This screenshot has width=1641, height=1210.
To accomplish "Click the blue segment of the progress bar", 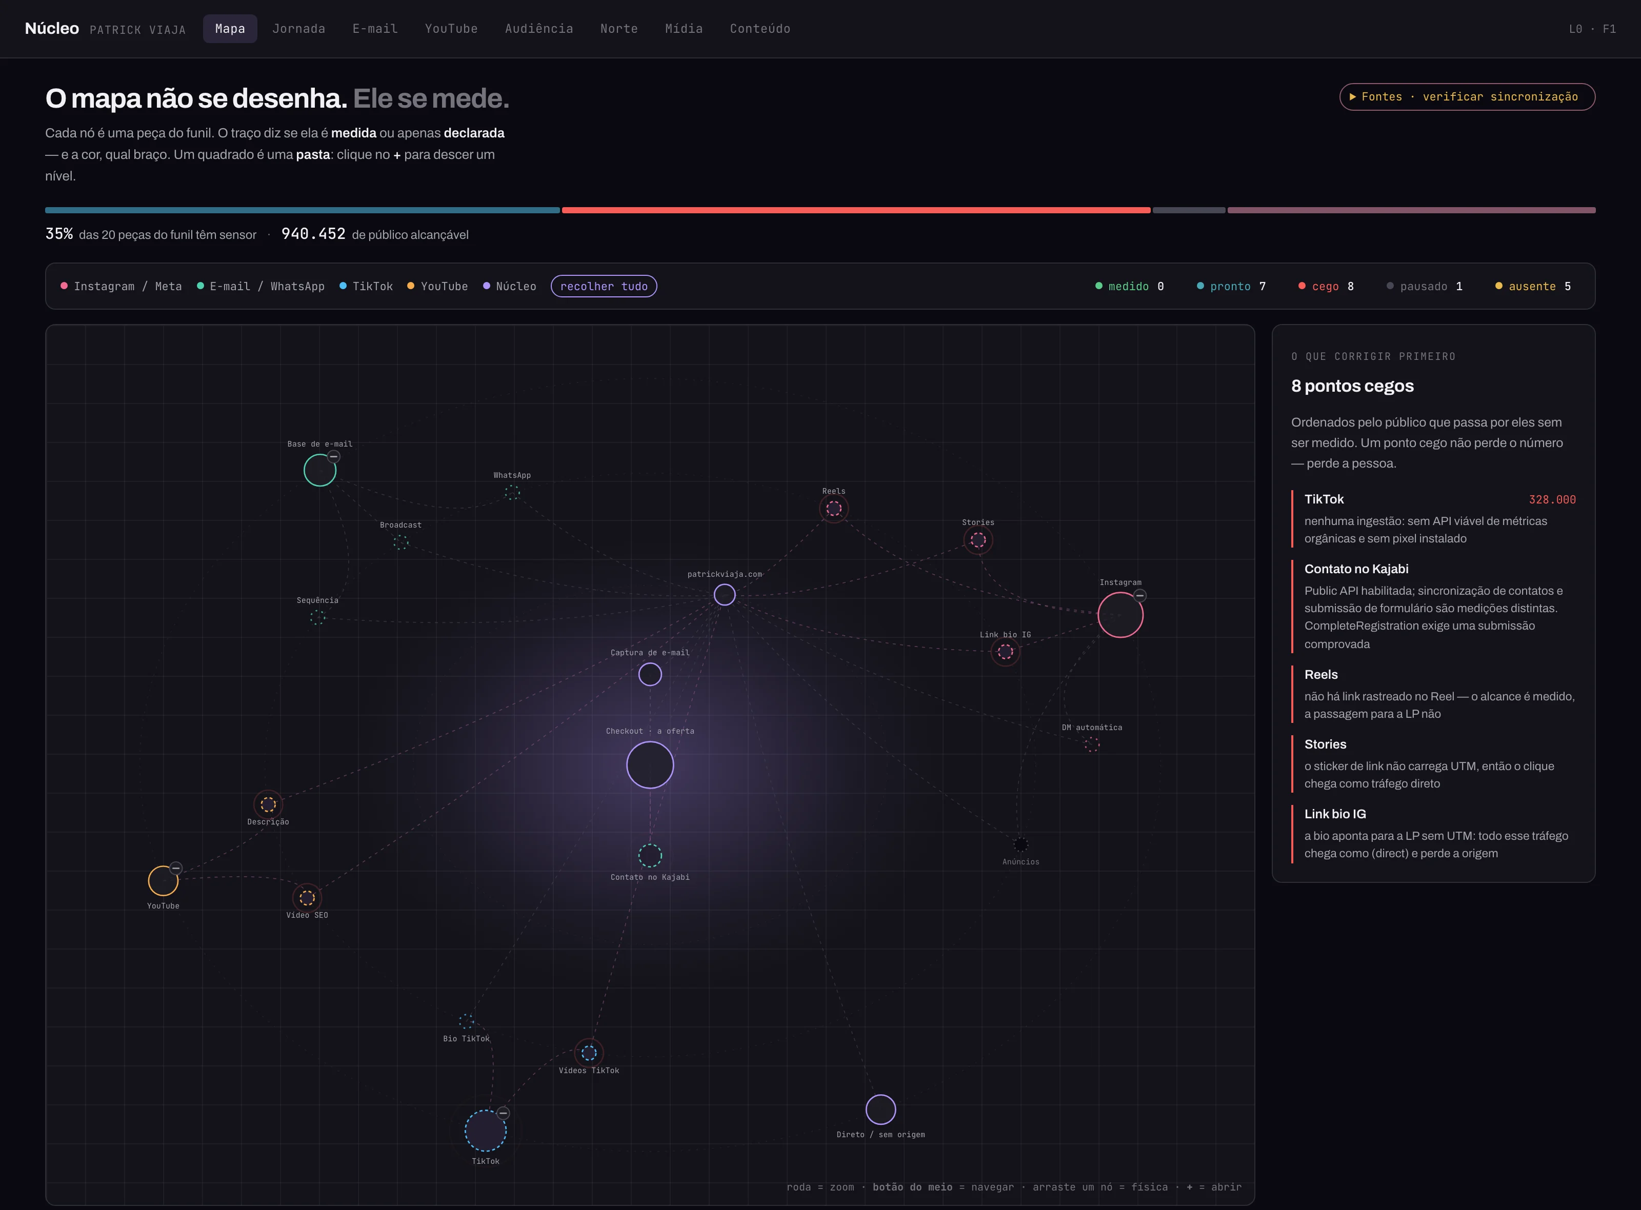I will pos(302,210).
